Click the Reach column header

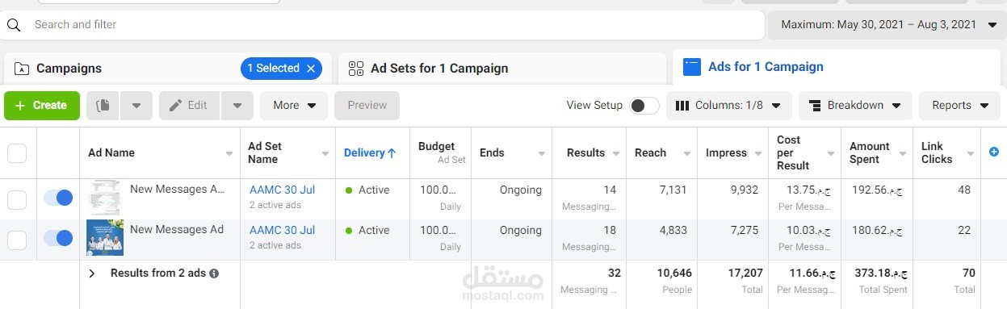(650, 152)
